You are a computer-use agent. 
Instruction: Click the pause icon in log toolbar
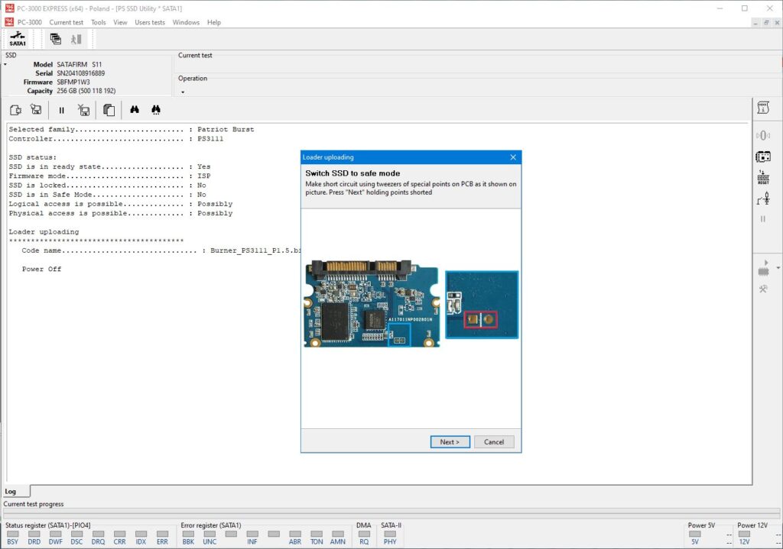pyautogui.click(x=61, y=110)
